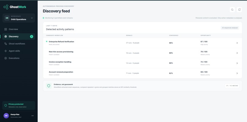Open Ghost workflows section

click(x=19, y=44)
